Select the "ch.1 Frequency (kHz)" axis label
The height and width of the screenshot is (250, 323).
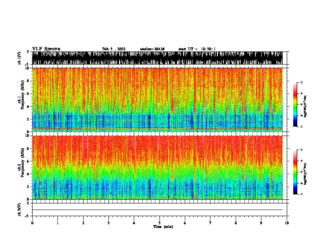click(x=21, y=95)
